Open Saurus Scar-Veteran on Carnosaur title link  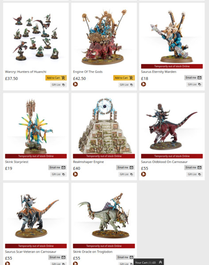tap(31, 252)
